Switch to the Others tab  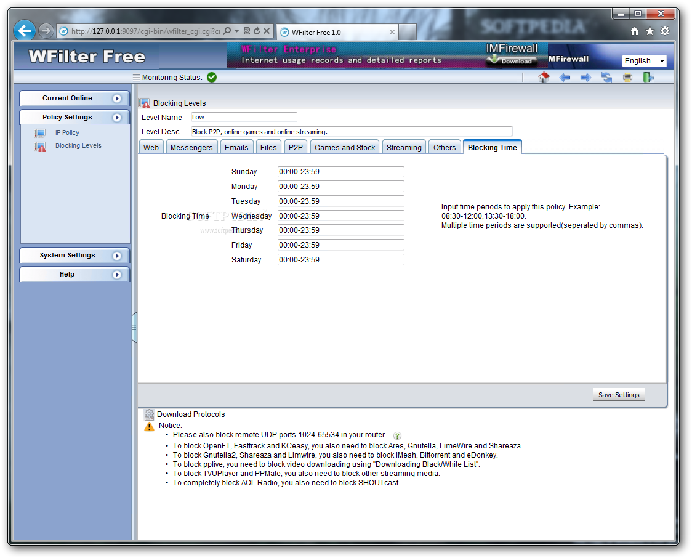[445, 147]
